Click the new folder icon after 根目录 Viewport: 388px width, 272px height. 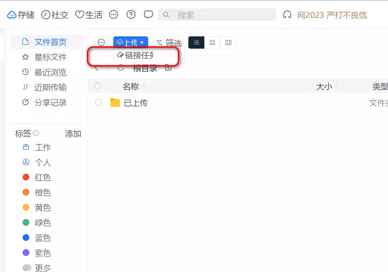pyautogui.click(x=168, y=67)
